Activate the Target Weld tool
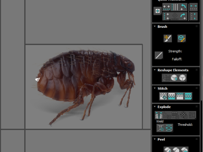 (161, 128)
